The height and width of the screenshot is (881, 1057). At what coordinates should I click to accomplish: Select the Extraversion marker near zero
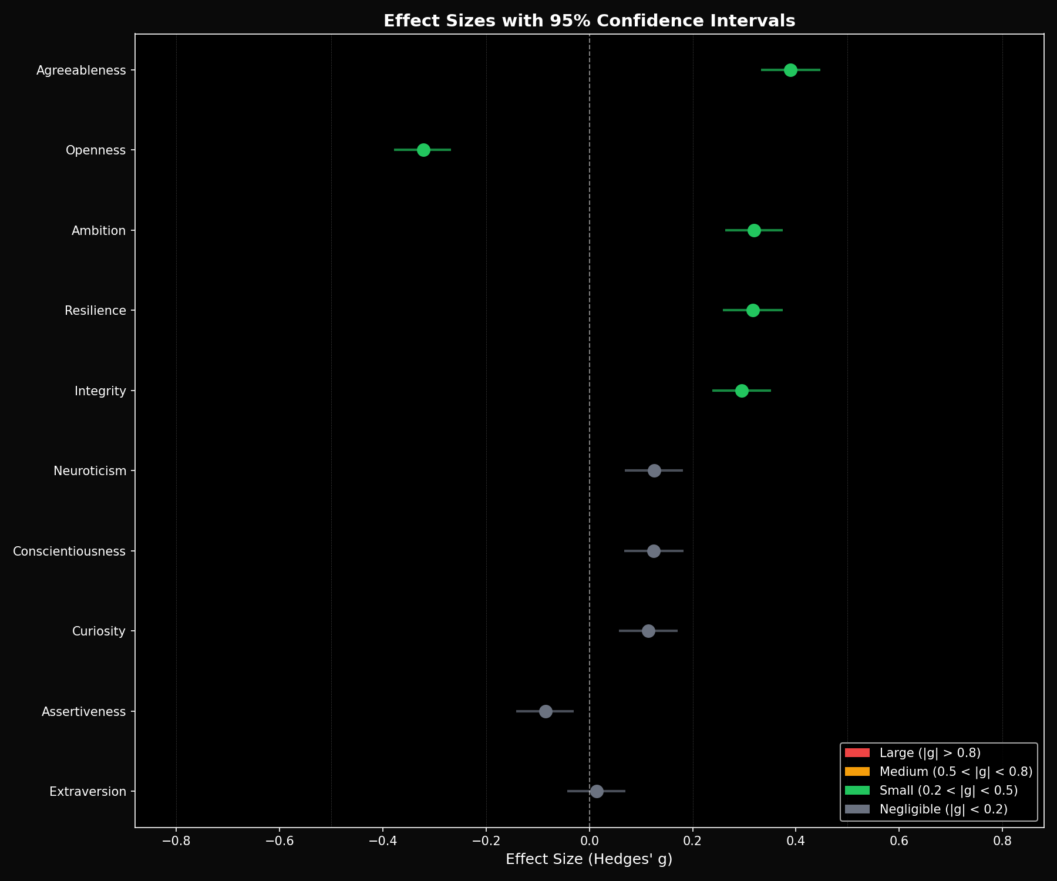[597, 791]
